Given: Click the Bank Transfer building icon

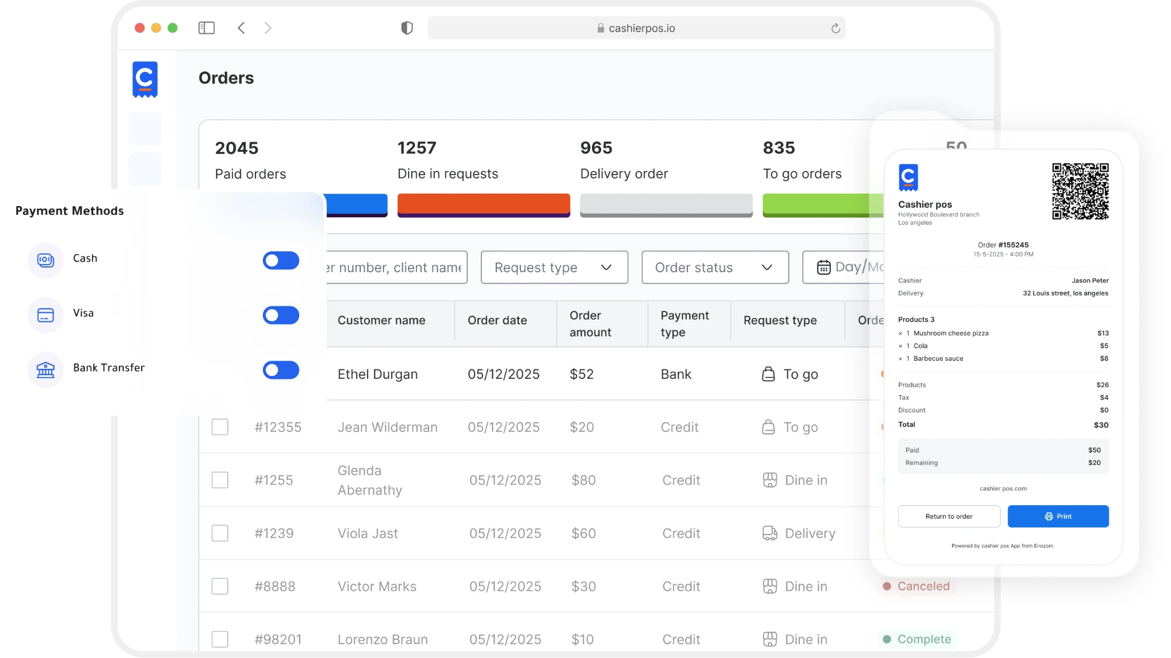Looking at the screenshot, I should (x=46, y=369).
